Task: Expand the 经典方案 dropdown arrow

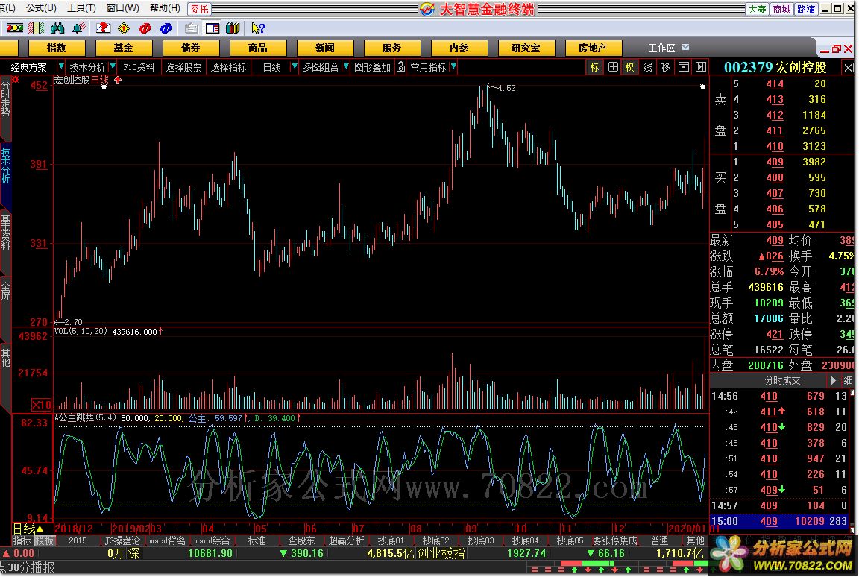Action: coord(61,66)
